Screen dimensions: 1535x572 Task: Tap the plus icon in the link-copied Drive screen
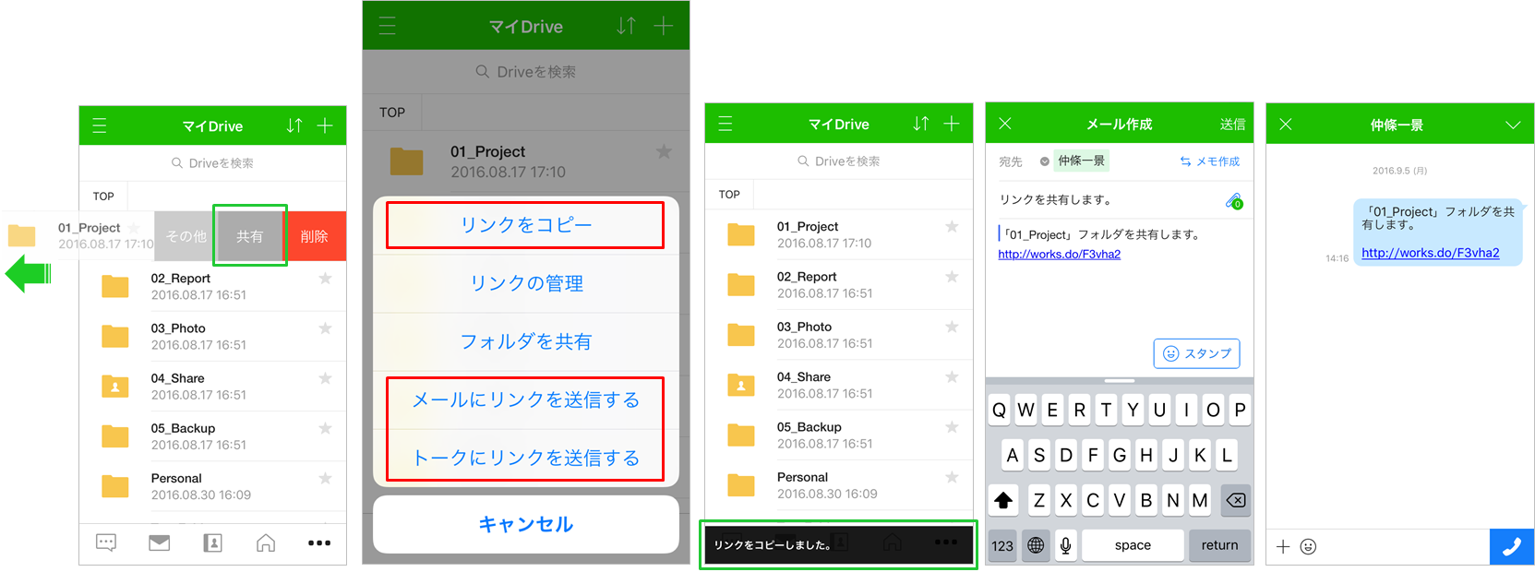(952, 124)
